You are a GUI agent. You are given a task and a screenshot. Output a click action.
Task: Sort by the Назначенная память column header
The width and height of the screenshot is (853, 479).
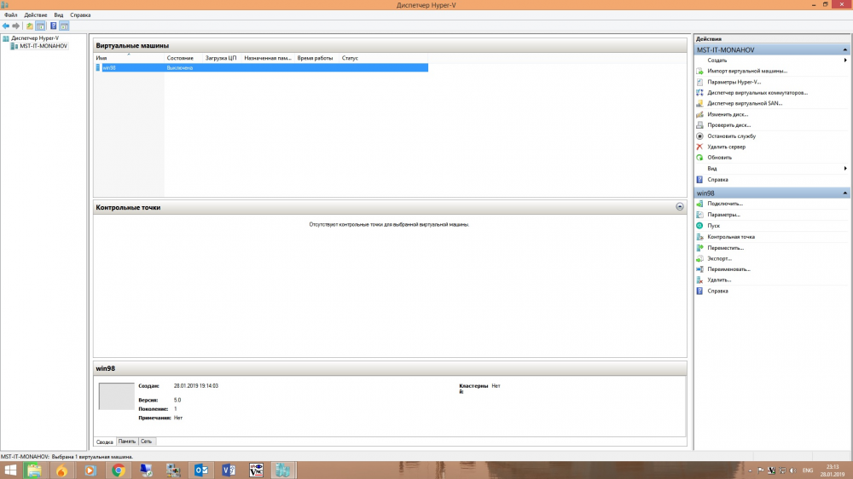tap(268, 58)
